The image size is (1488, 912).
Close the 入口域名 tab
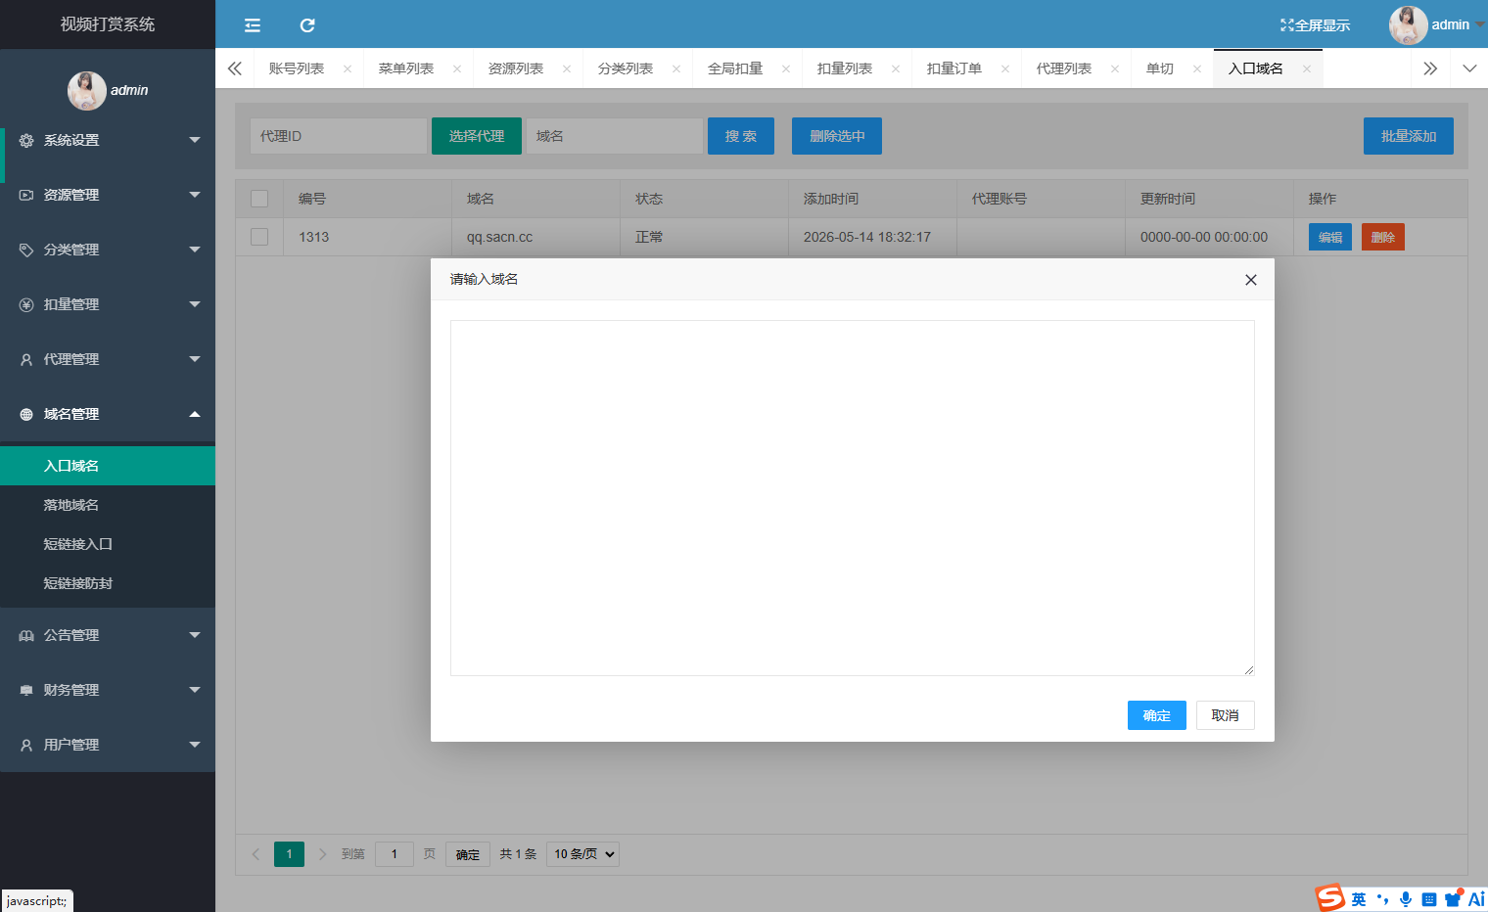coord(1307,68)
